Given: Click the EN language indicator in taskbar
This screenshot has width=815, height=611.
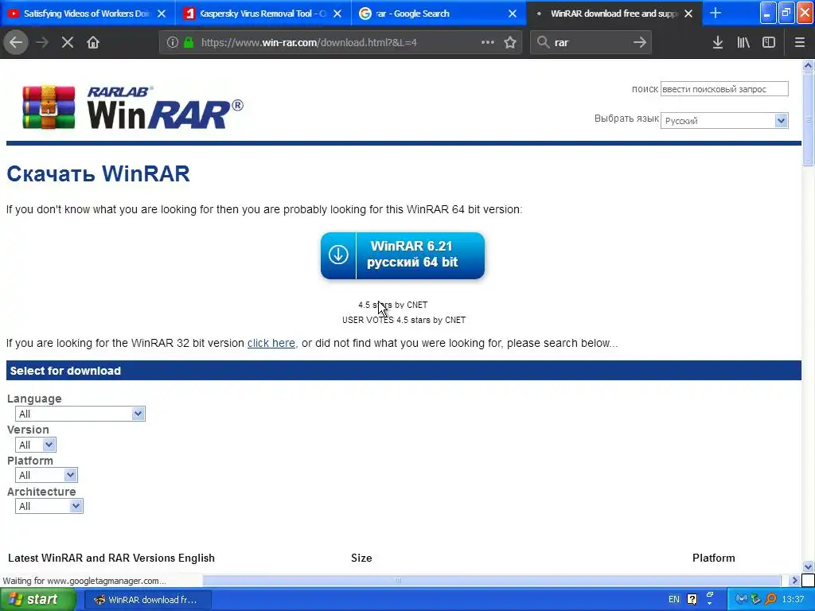Looking at the screenshot, I should (673, 599).
